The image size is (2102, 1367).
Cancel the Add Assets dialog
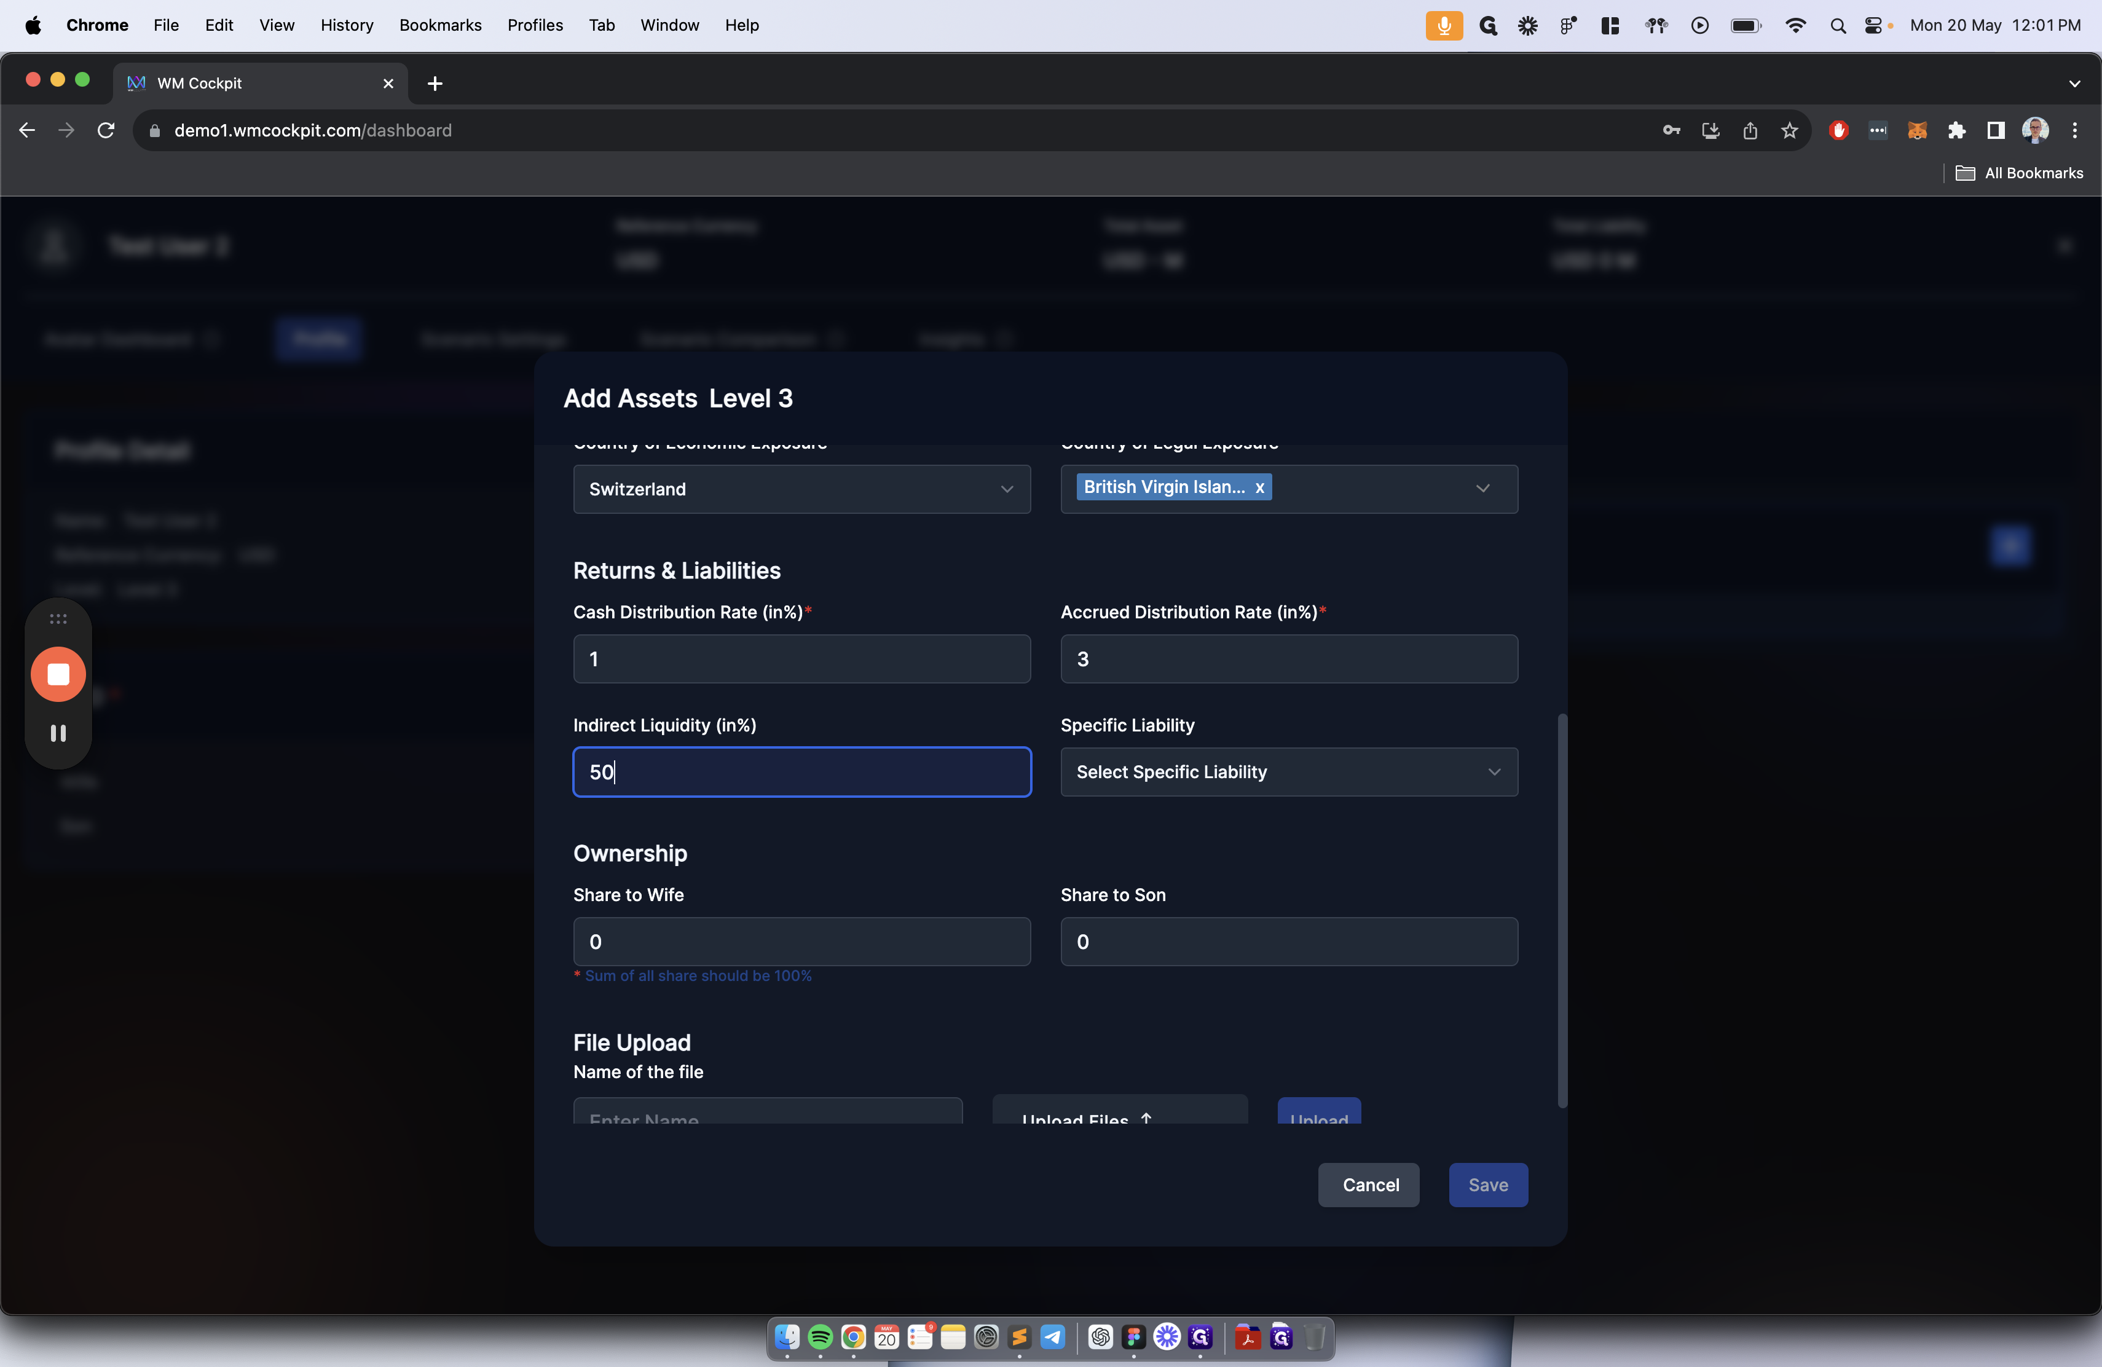[x=1369, y=1185]
